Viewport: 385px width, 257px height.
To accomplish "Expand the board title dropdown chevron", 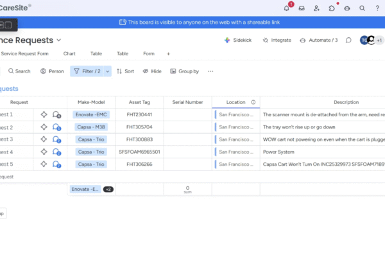I will click(59, 40).
